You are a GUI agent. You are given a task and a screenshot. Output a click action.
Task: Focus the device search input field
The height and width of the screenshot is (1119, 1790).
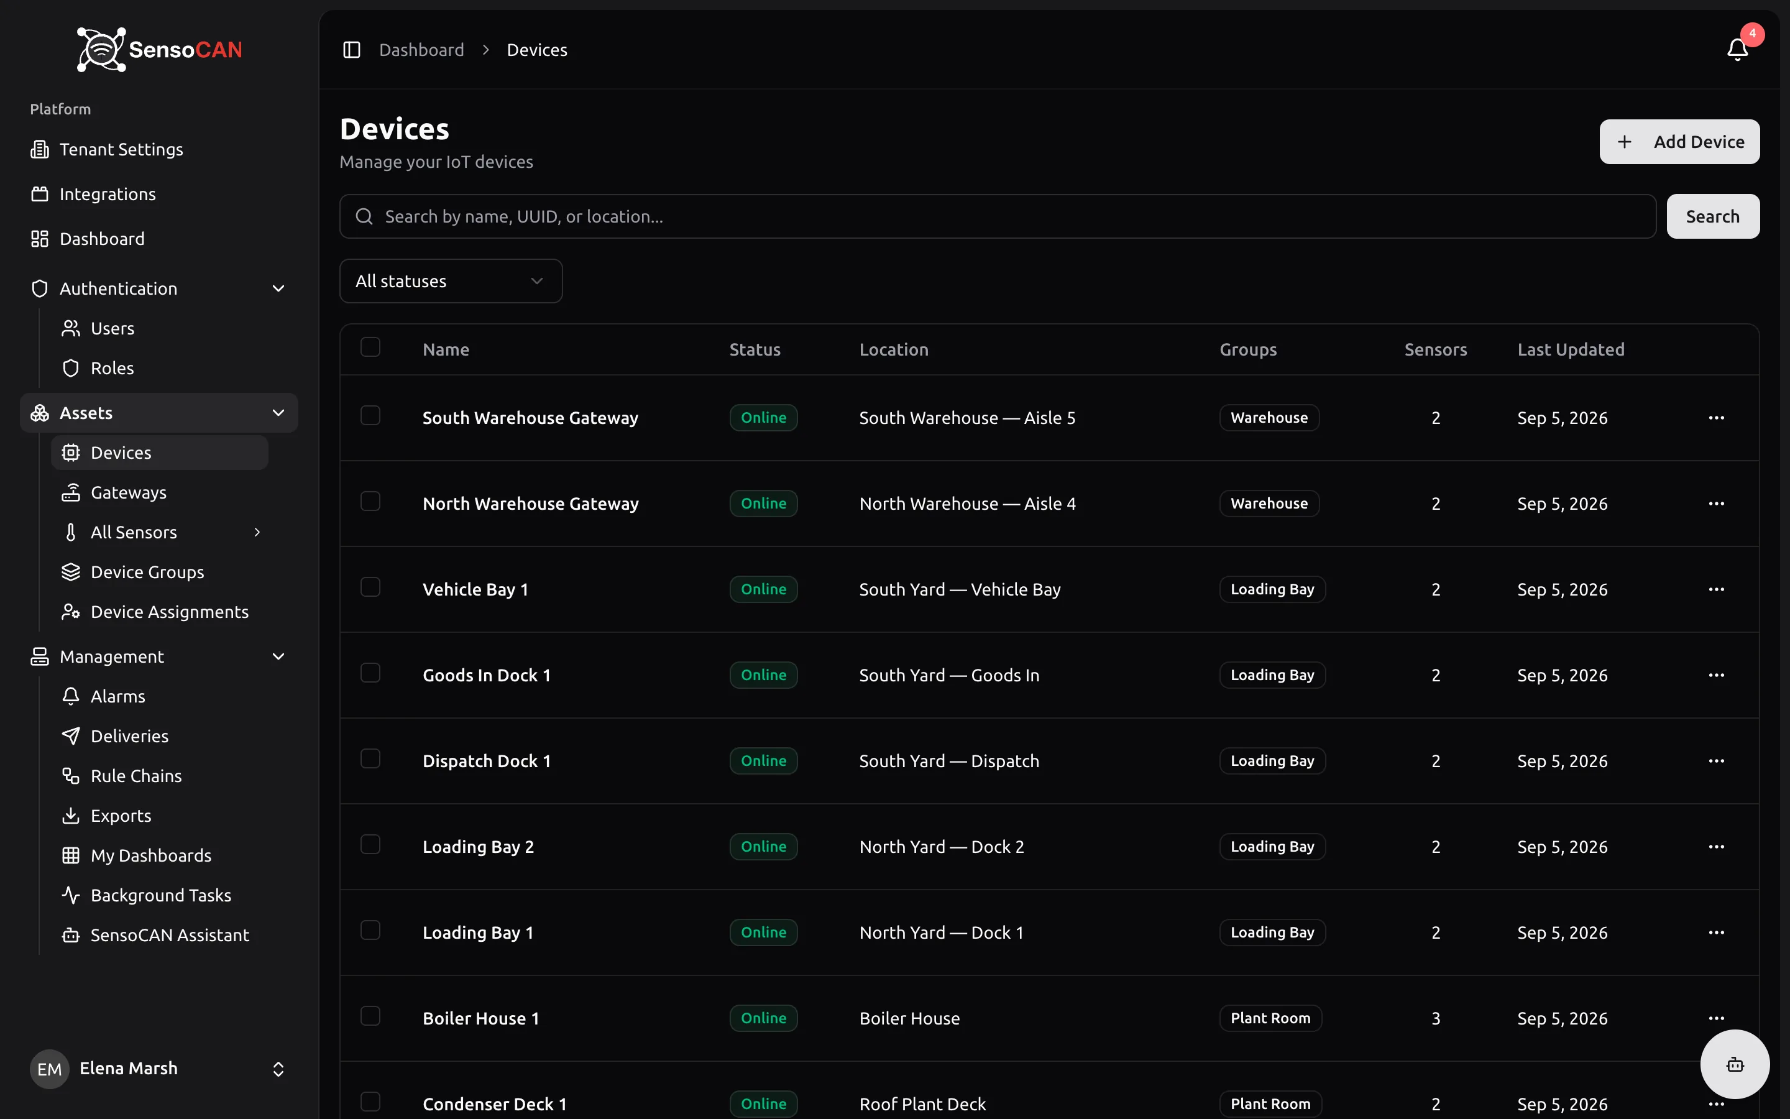[997, 217]
